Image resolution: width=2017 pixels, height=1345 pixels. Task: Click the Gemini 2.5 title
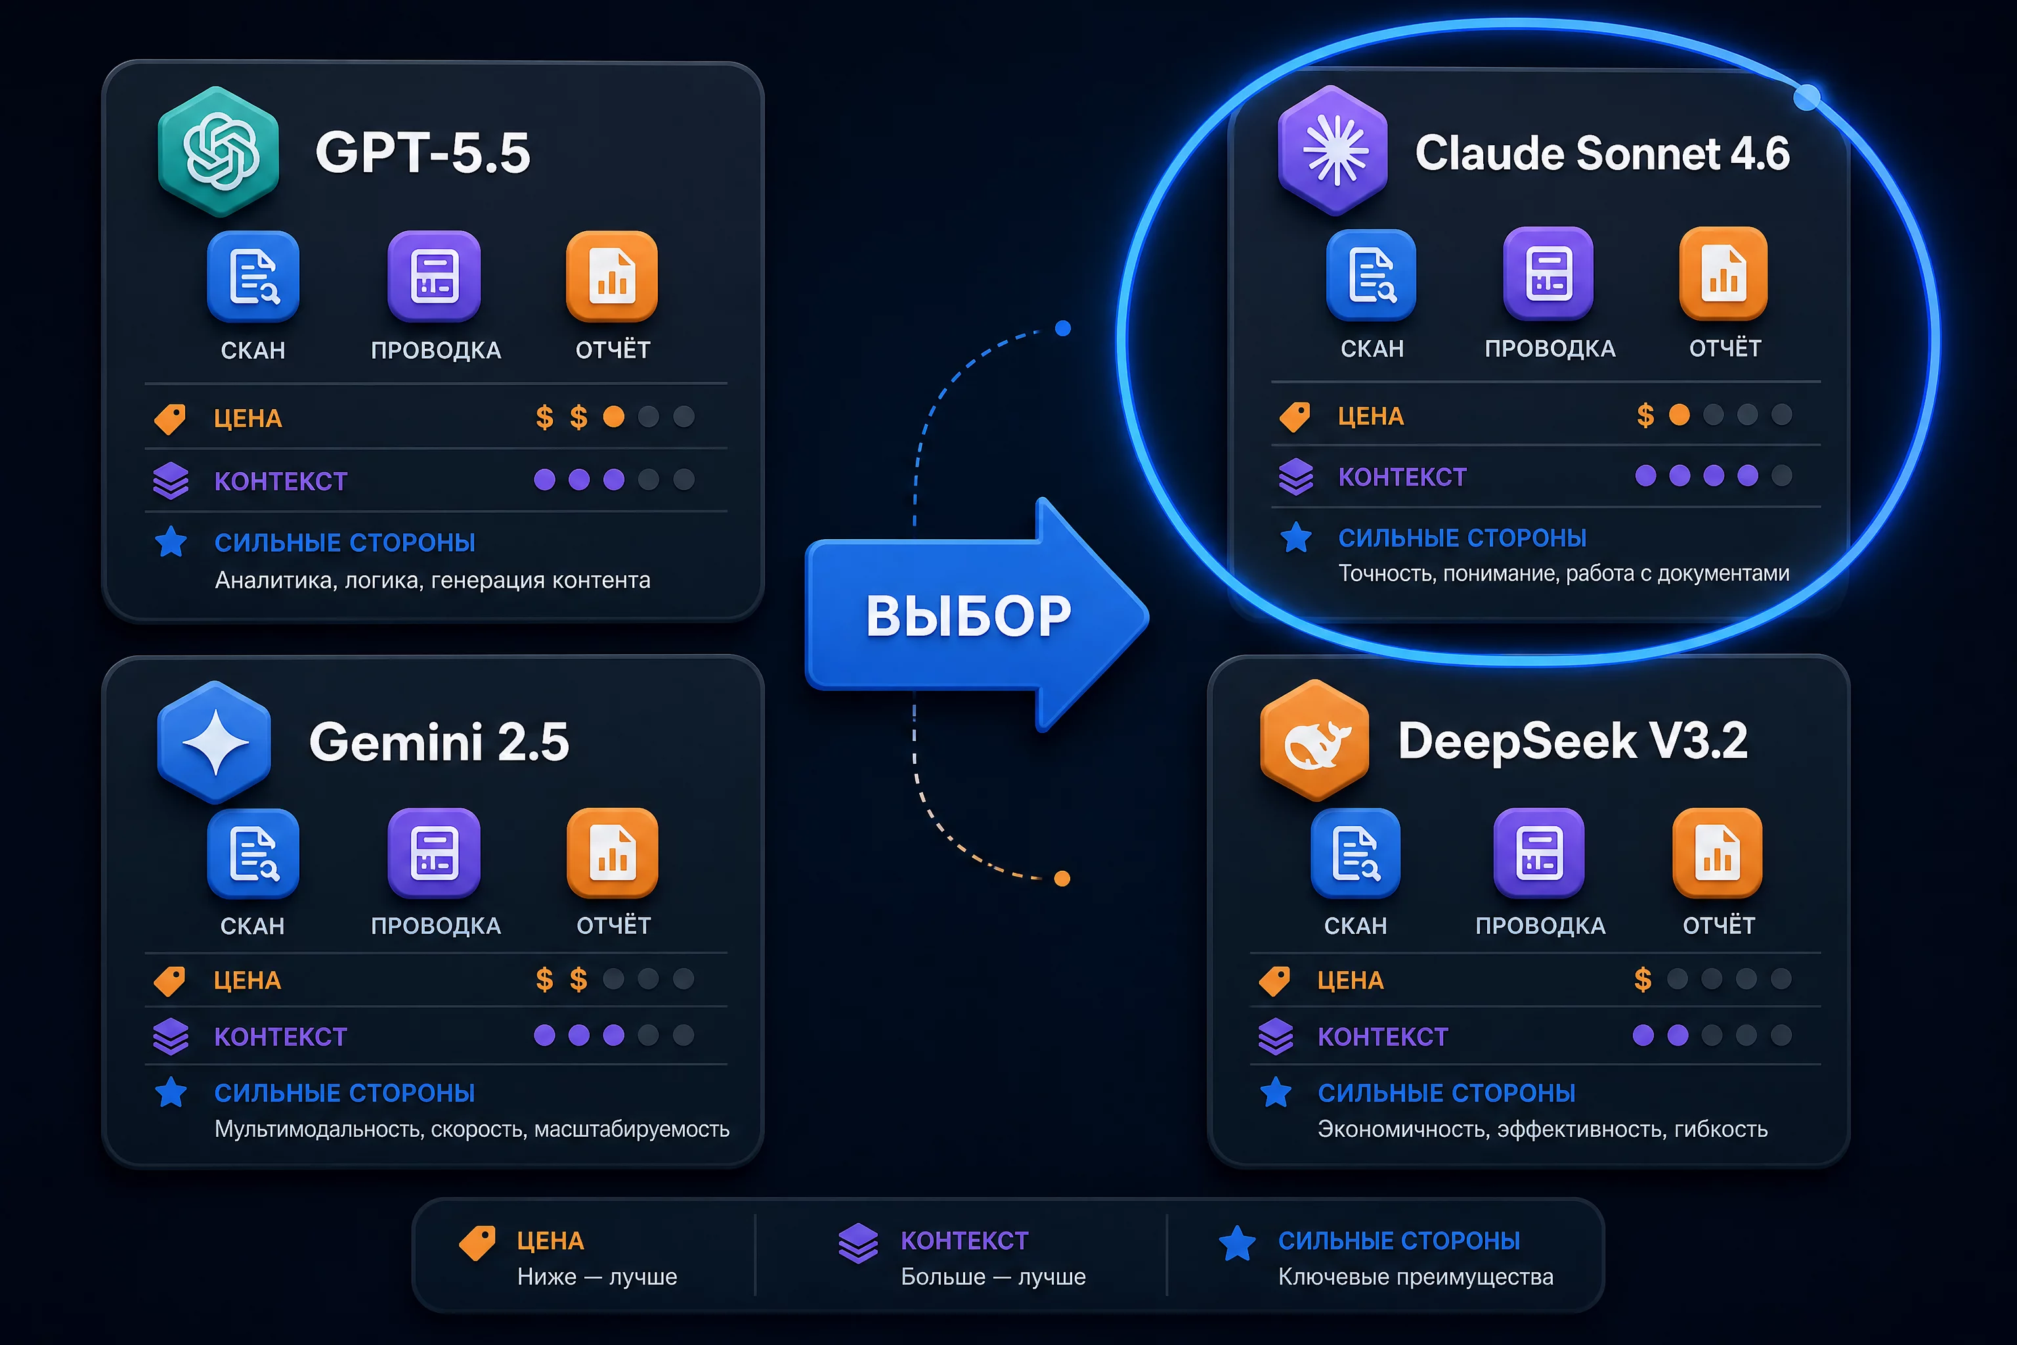(x=439, y=742)
